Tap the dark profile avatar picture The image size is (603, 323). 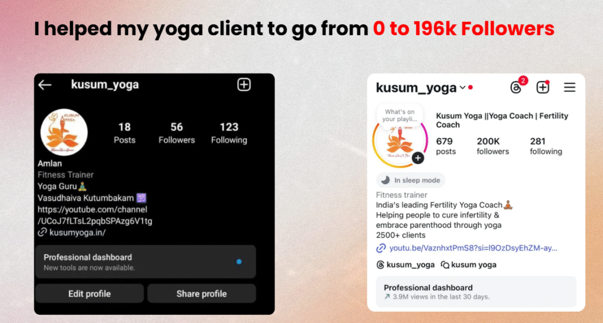click(64, 132)
